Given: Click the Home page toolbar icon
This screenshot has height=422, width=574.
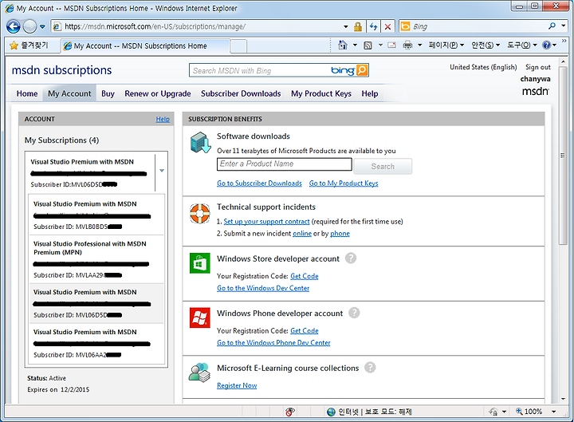Looking at the screenshot, I should point(343,45).
